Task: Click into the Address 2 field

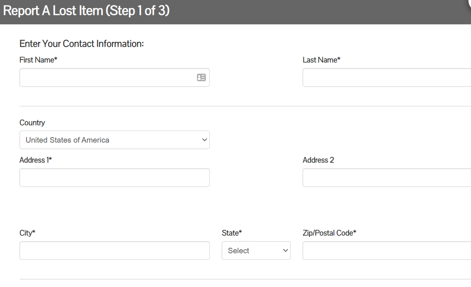Action: [x=386, y=178]
